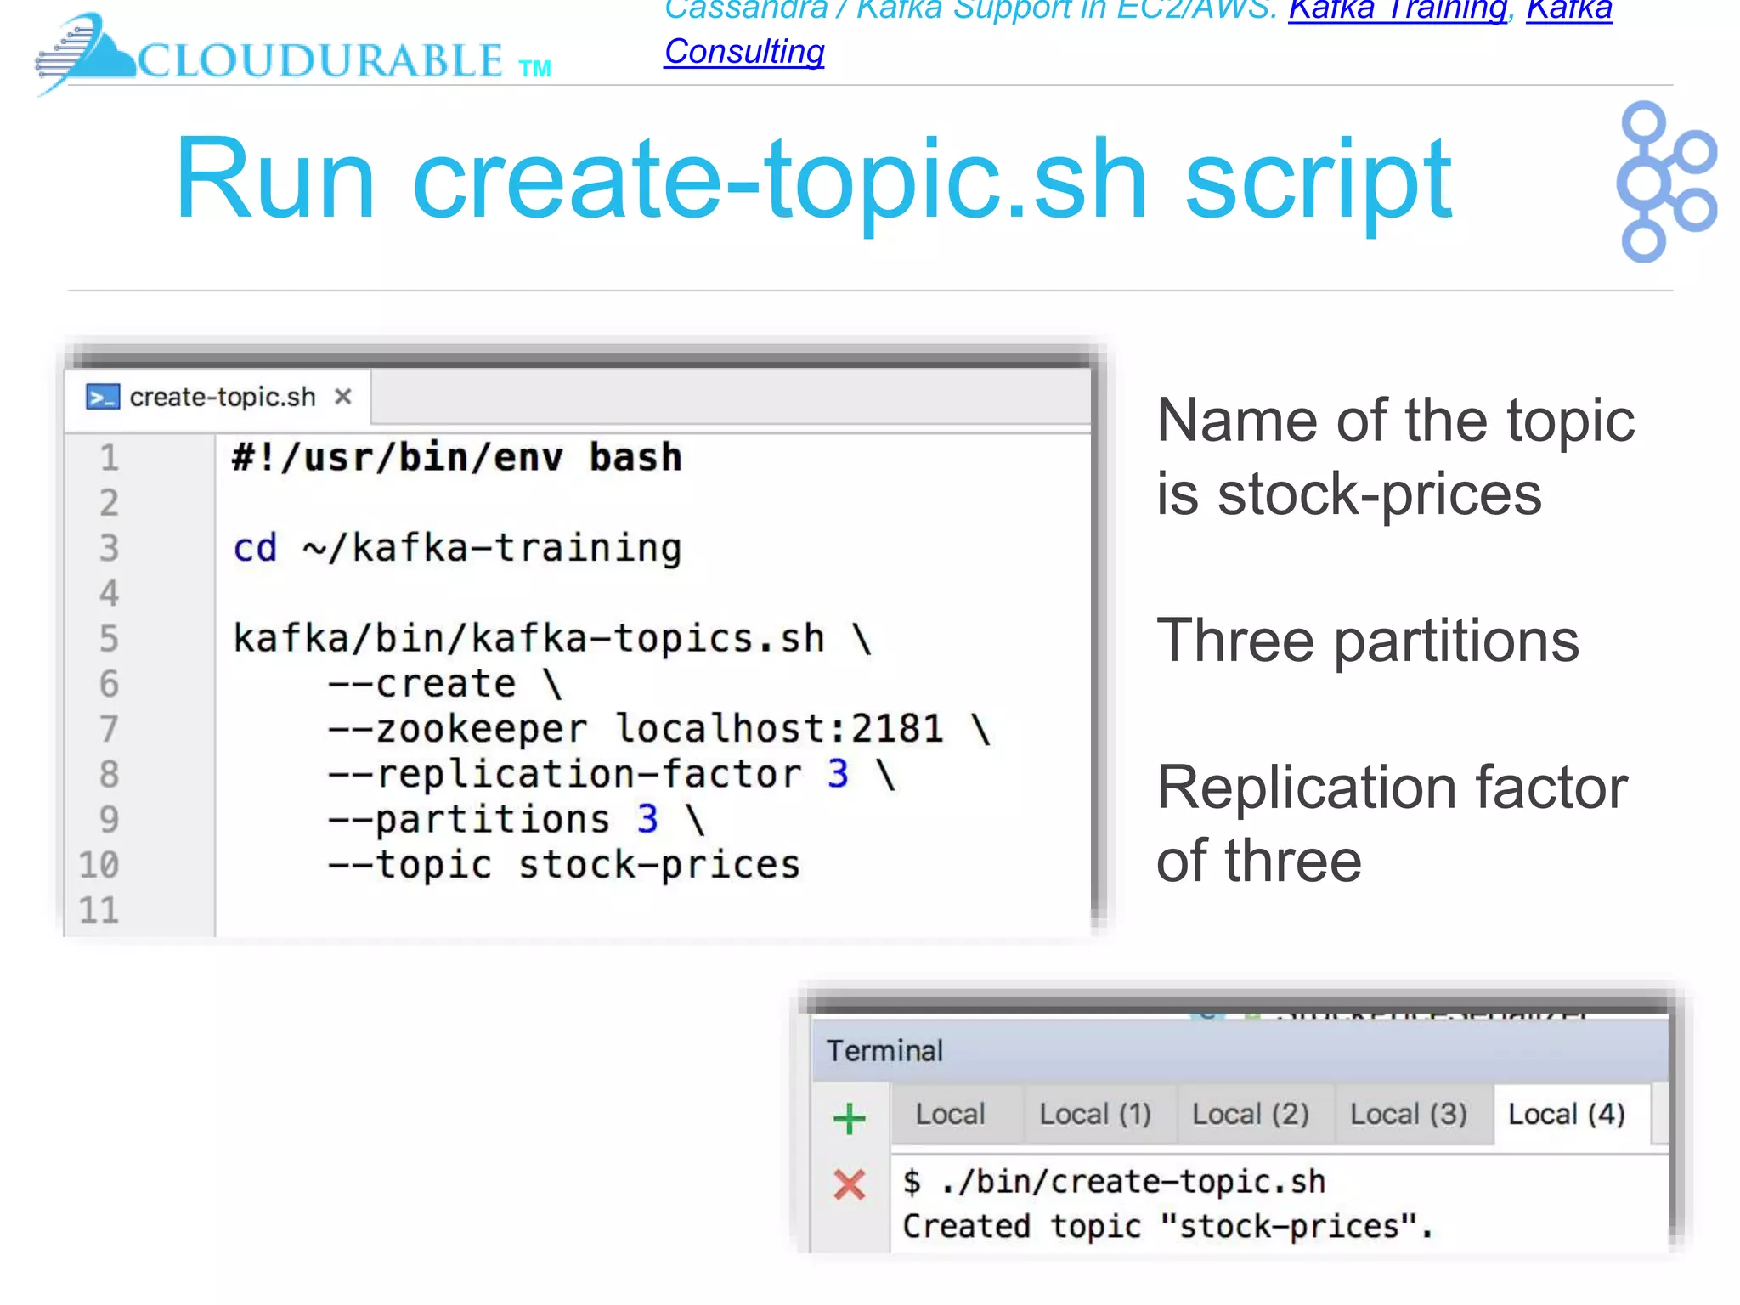Select the create-topic.sh tab
This screenshot has height=1305, width=1740.
pyautogui.click(x=222, y=397)
